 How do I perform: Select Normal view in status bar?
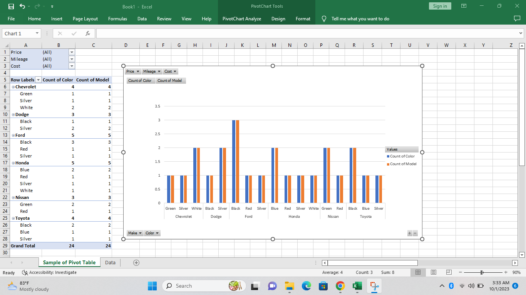418,272
